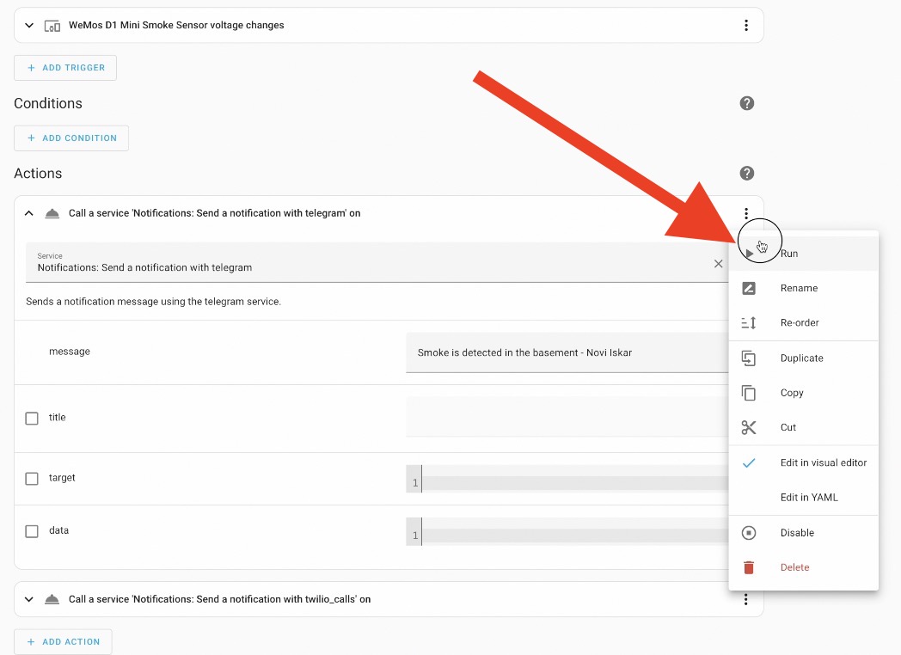901x655 pixels.
Task: Choose Re-order in the action menu
Action: pyautogui.click(x=803, y=323)
